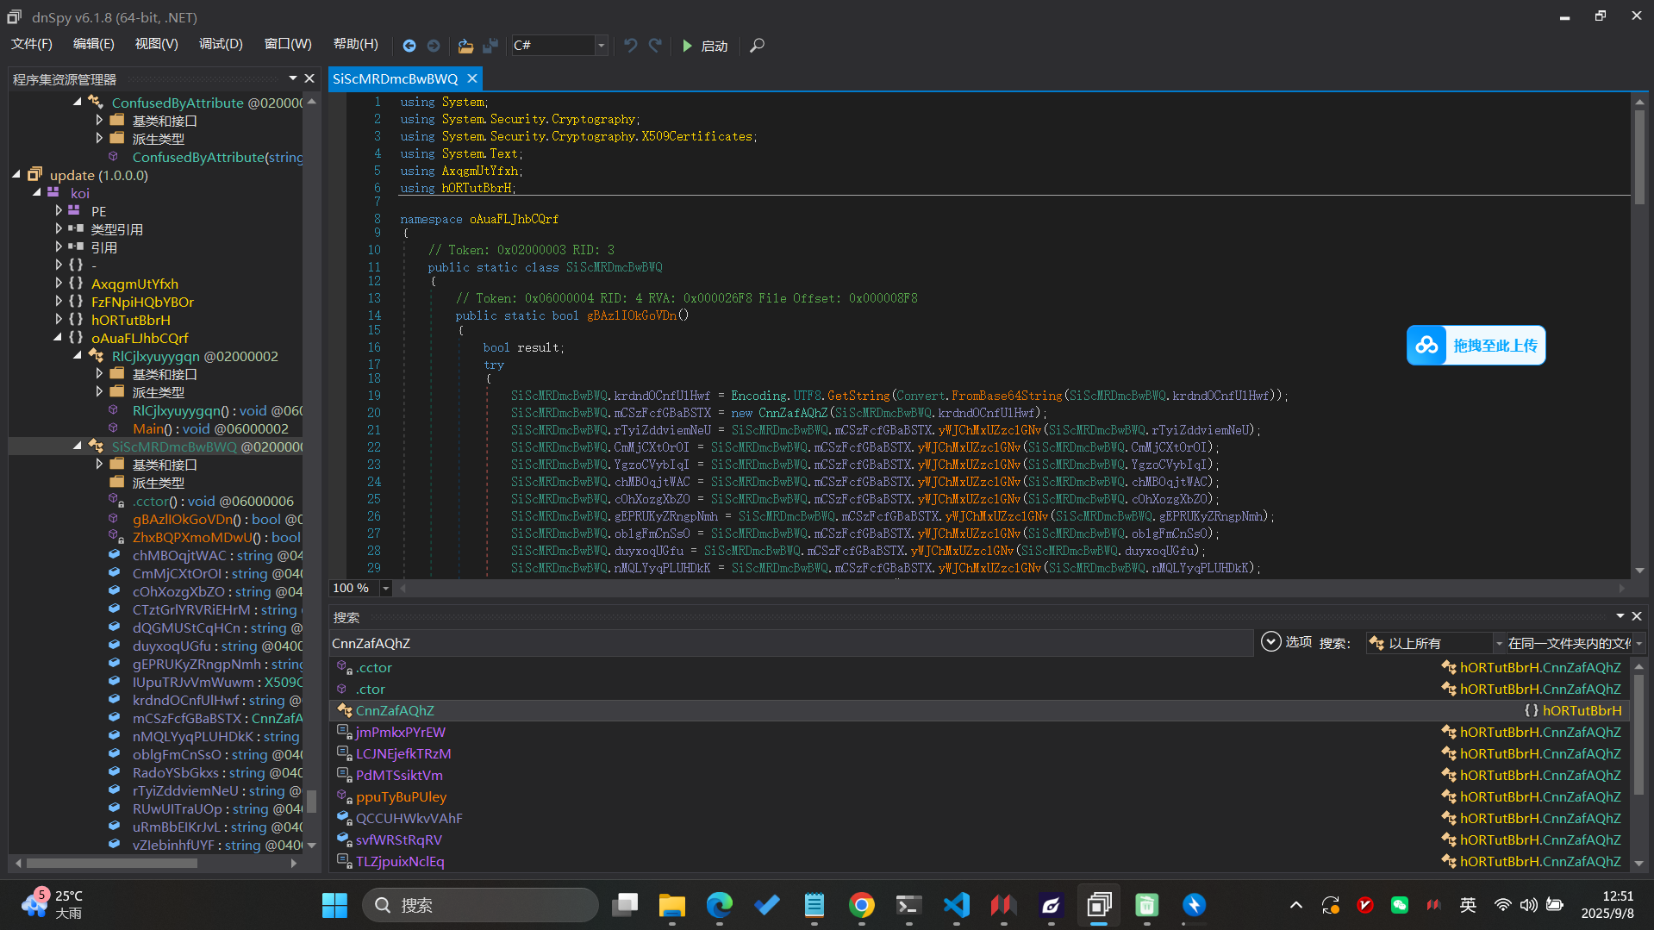Viewport: 1654px width, 930px height.
Task: Select the Main() method tree item
Action: 210,428
